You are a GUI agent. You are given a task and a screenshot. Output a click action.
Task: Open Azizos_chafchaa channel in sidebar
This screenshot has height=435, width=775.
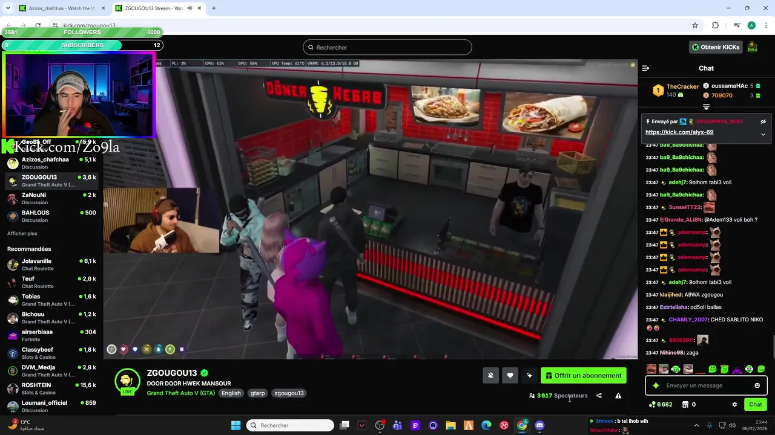[51, 163]
